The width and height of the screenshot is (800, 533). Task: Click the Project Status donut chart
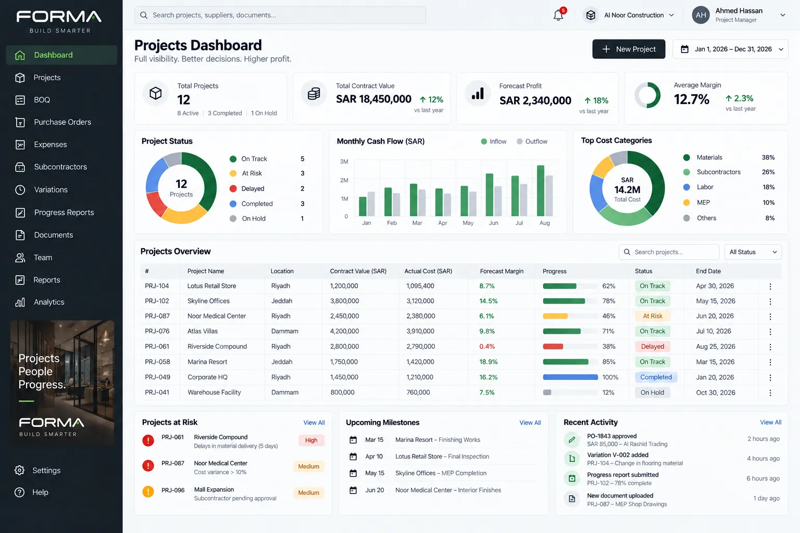pyautogui.click(x=181, y=188)
